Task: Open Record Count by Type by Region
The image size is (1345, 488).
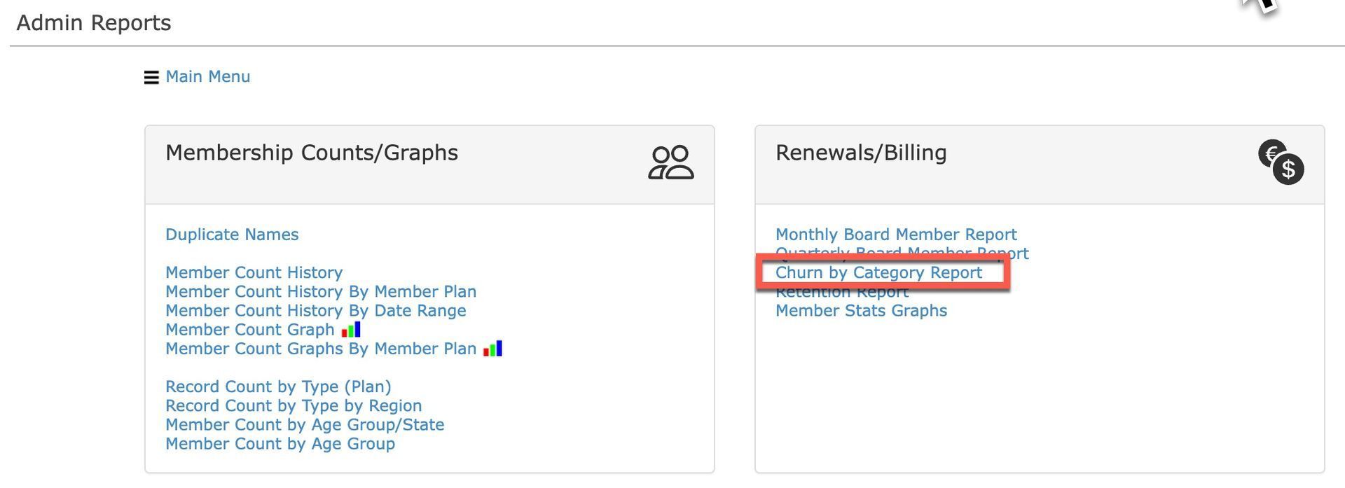Action: (294, 405)
